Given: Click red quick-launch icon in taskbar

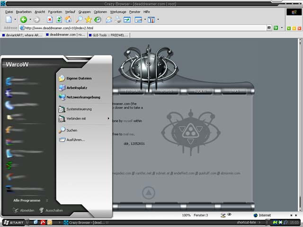Looking at the screenshot, I should pyautogui.click(x=43, y=222).
